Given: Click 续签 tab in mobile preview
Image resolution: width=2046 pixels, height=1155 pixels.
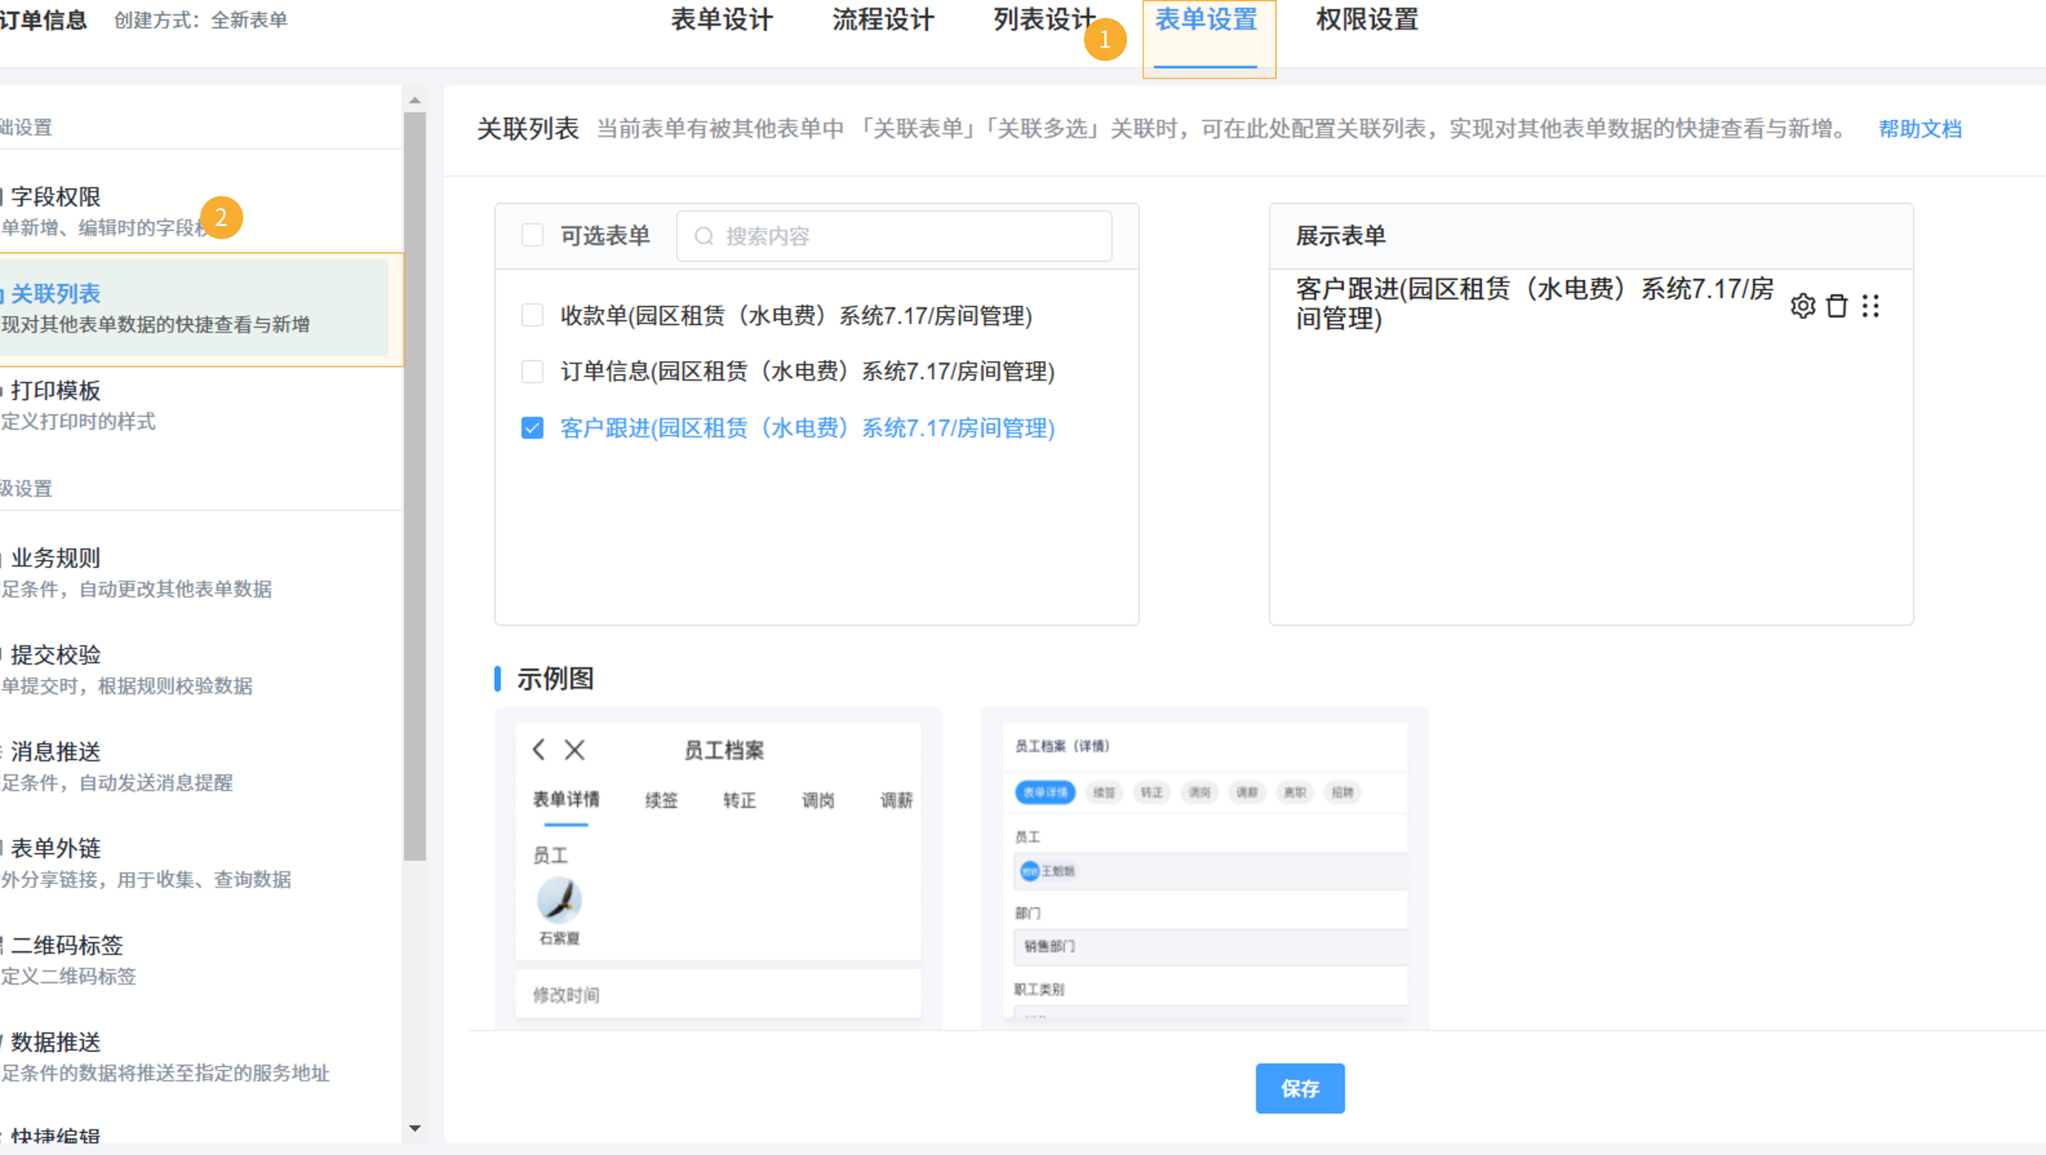Looking at the screenshot, I should click(x=661, y=800).
